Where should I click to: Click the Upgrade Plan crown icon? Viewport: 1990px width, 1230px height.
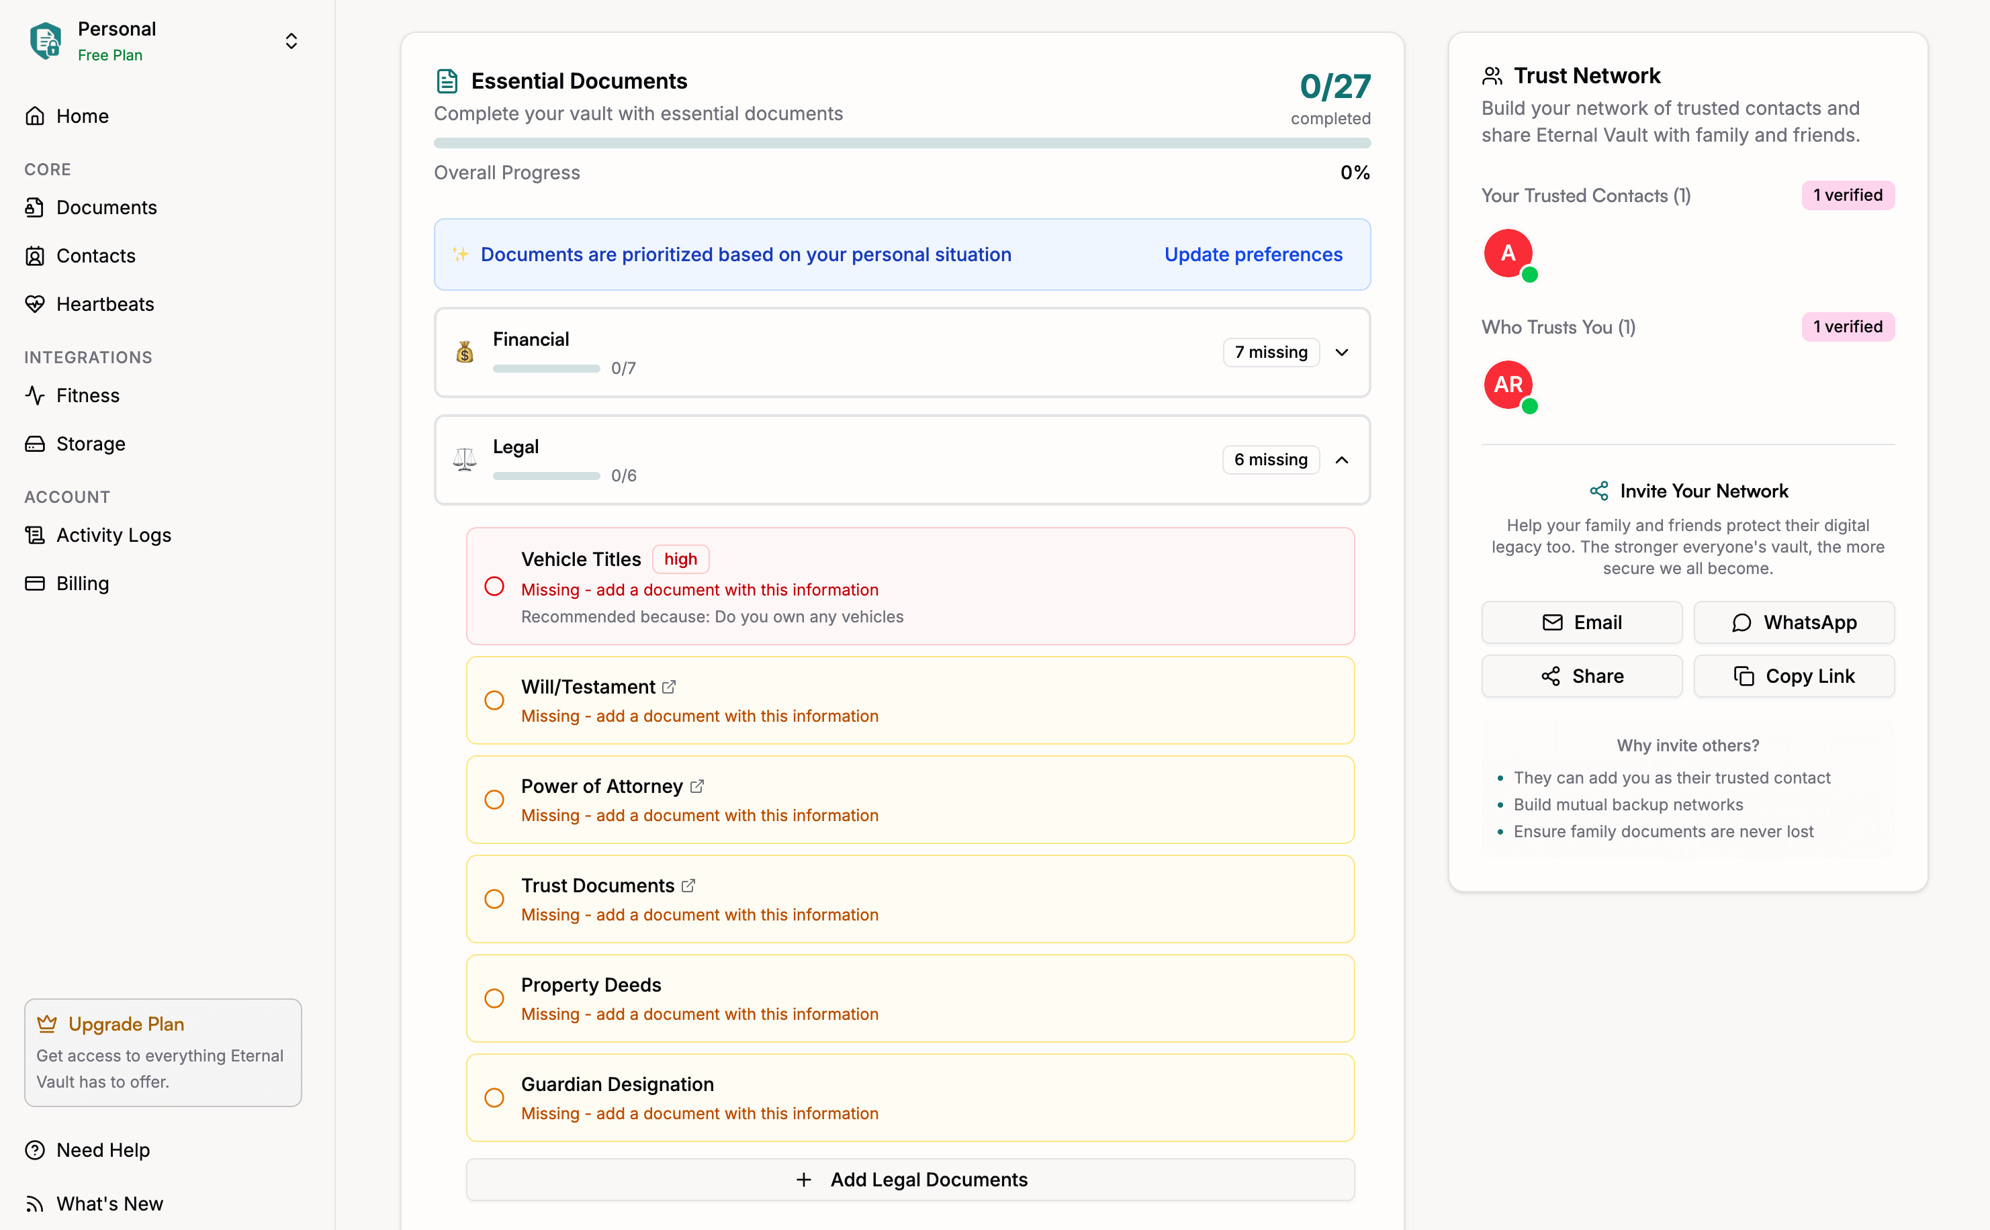[47, 1023]
